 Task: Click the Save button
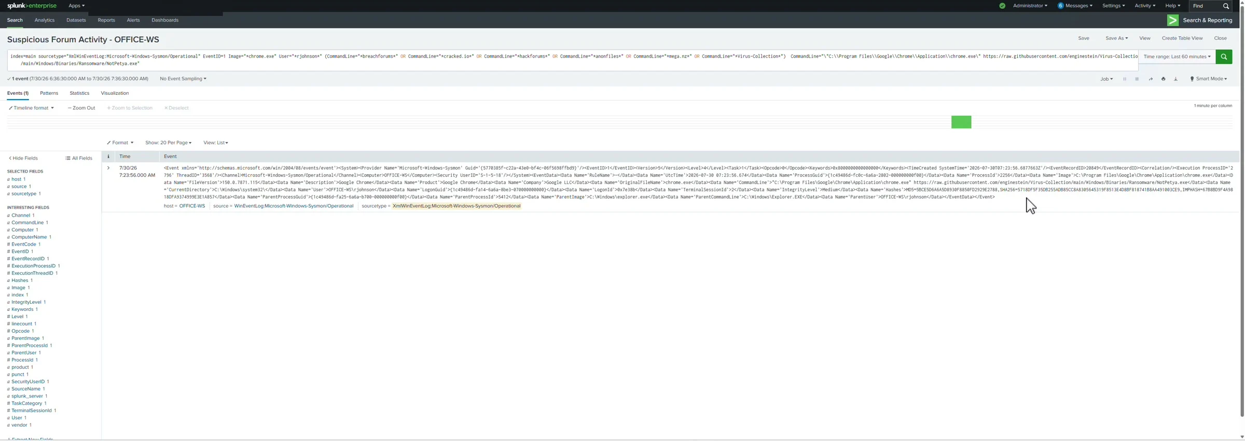click(x=1084, y=38)
